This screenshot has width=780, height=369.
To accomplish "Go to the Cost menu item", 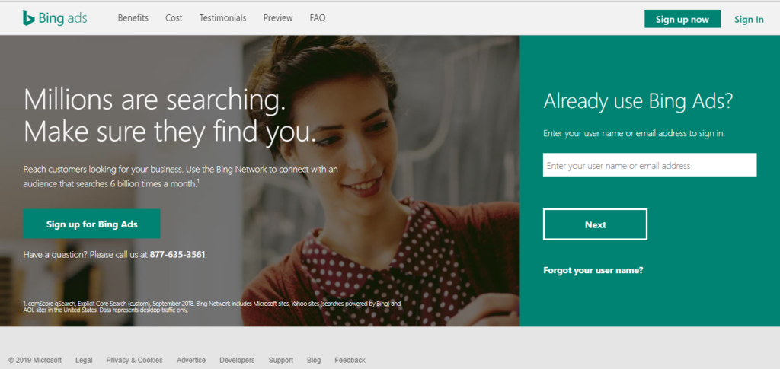I will 174,17.
